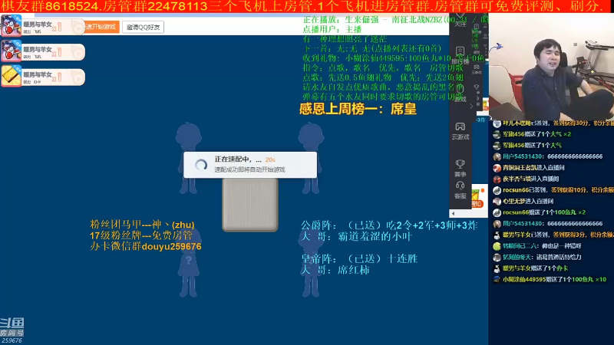Open the 云游戏 cloud gaming gamepad icon
This screenshot has height=345, width=614.
460,130
